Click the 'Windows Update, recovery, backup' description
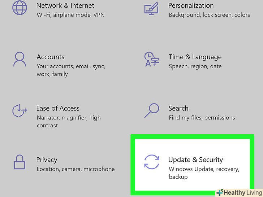263x197 pixels. pyautogui.click(x=204, y=173)
